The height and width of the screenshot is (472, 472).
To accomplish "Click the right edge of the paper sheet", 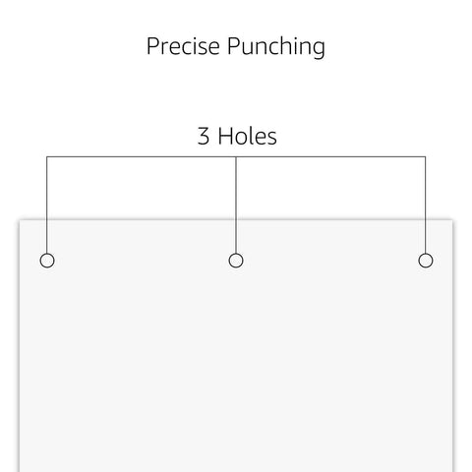I will 453,346.
